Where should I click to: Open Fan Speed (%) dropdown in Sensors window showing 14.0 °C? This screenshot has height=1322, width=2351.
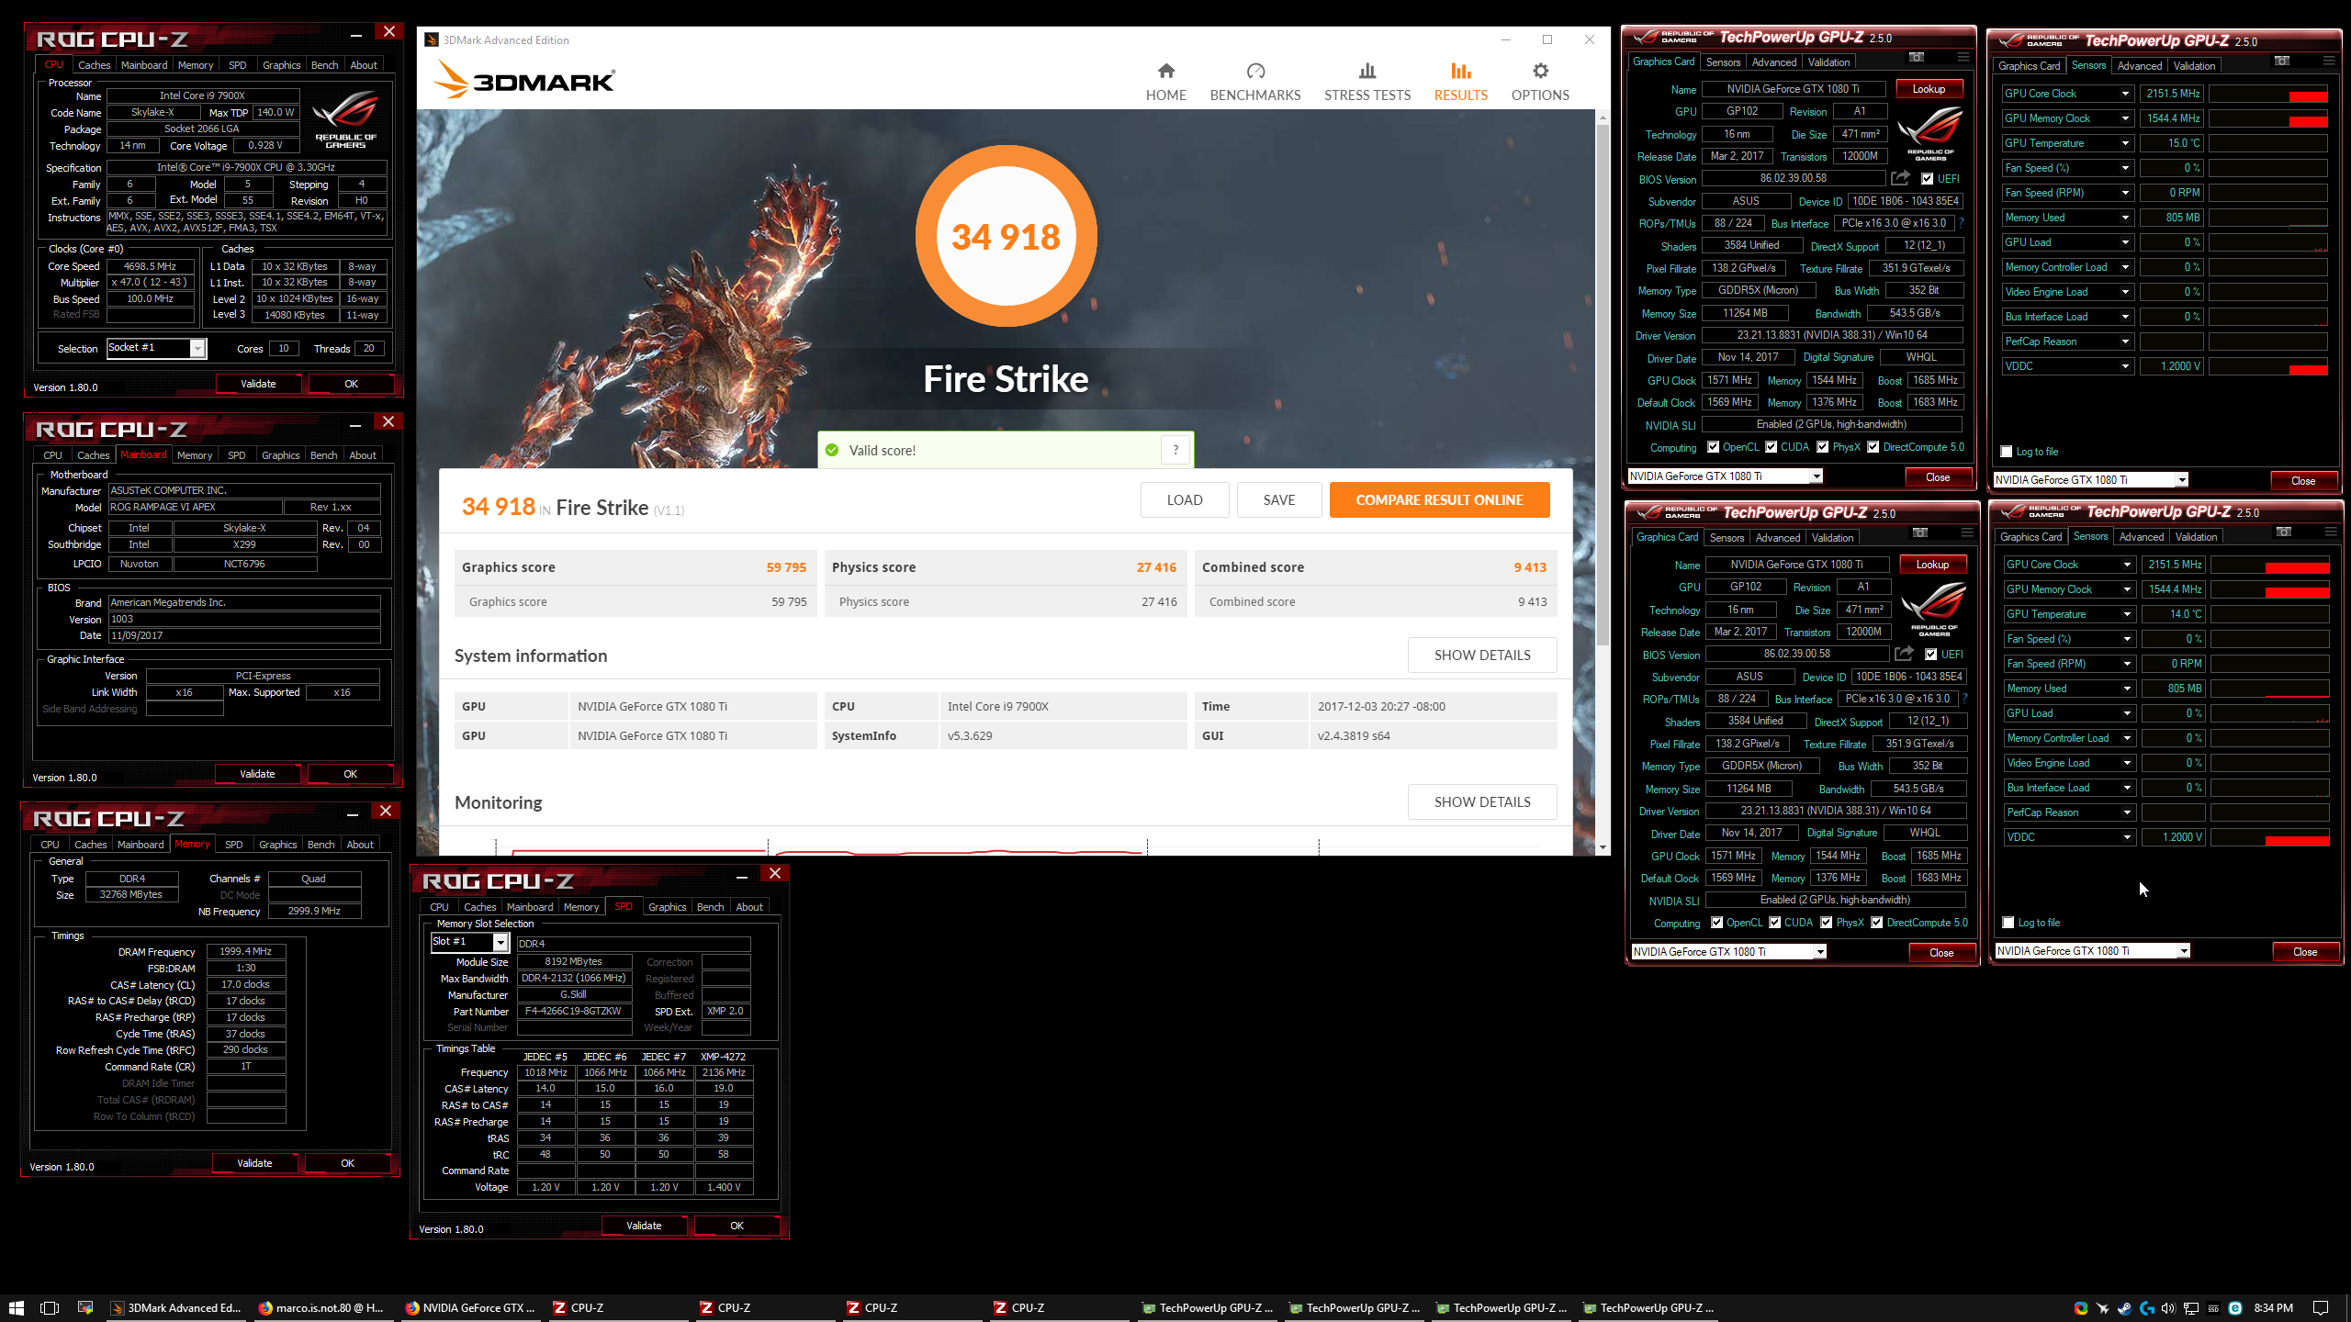(x=2127, y=639)
